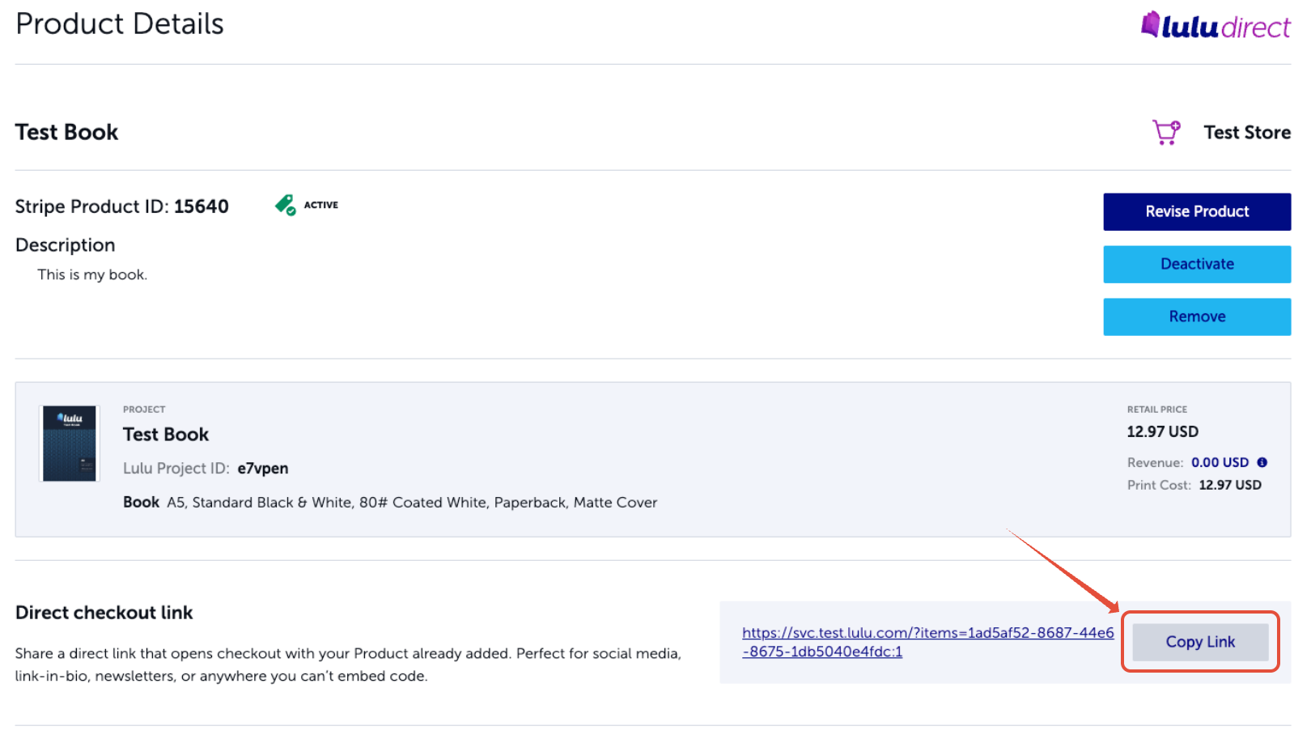Click the 'This is my book.' description
This screenshot has width=1311, height=739.
92,274
